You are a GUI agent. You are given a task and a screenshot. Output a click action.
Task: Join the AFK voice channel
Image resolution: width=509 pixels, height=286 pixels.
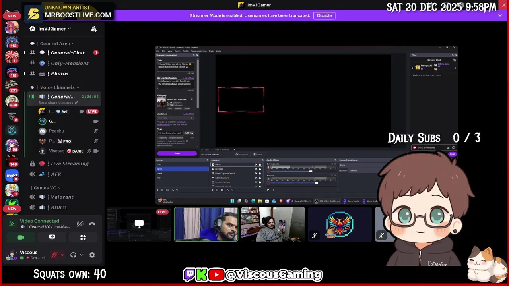tap(64, 174)
